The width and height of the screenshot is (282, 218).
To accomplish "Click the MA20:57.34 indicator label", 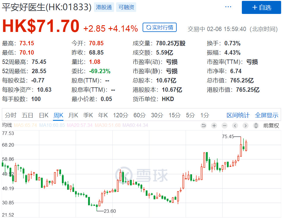I will pyautogui.click(x=80, y=125).
